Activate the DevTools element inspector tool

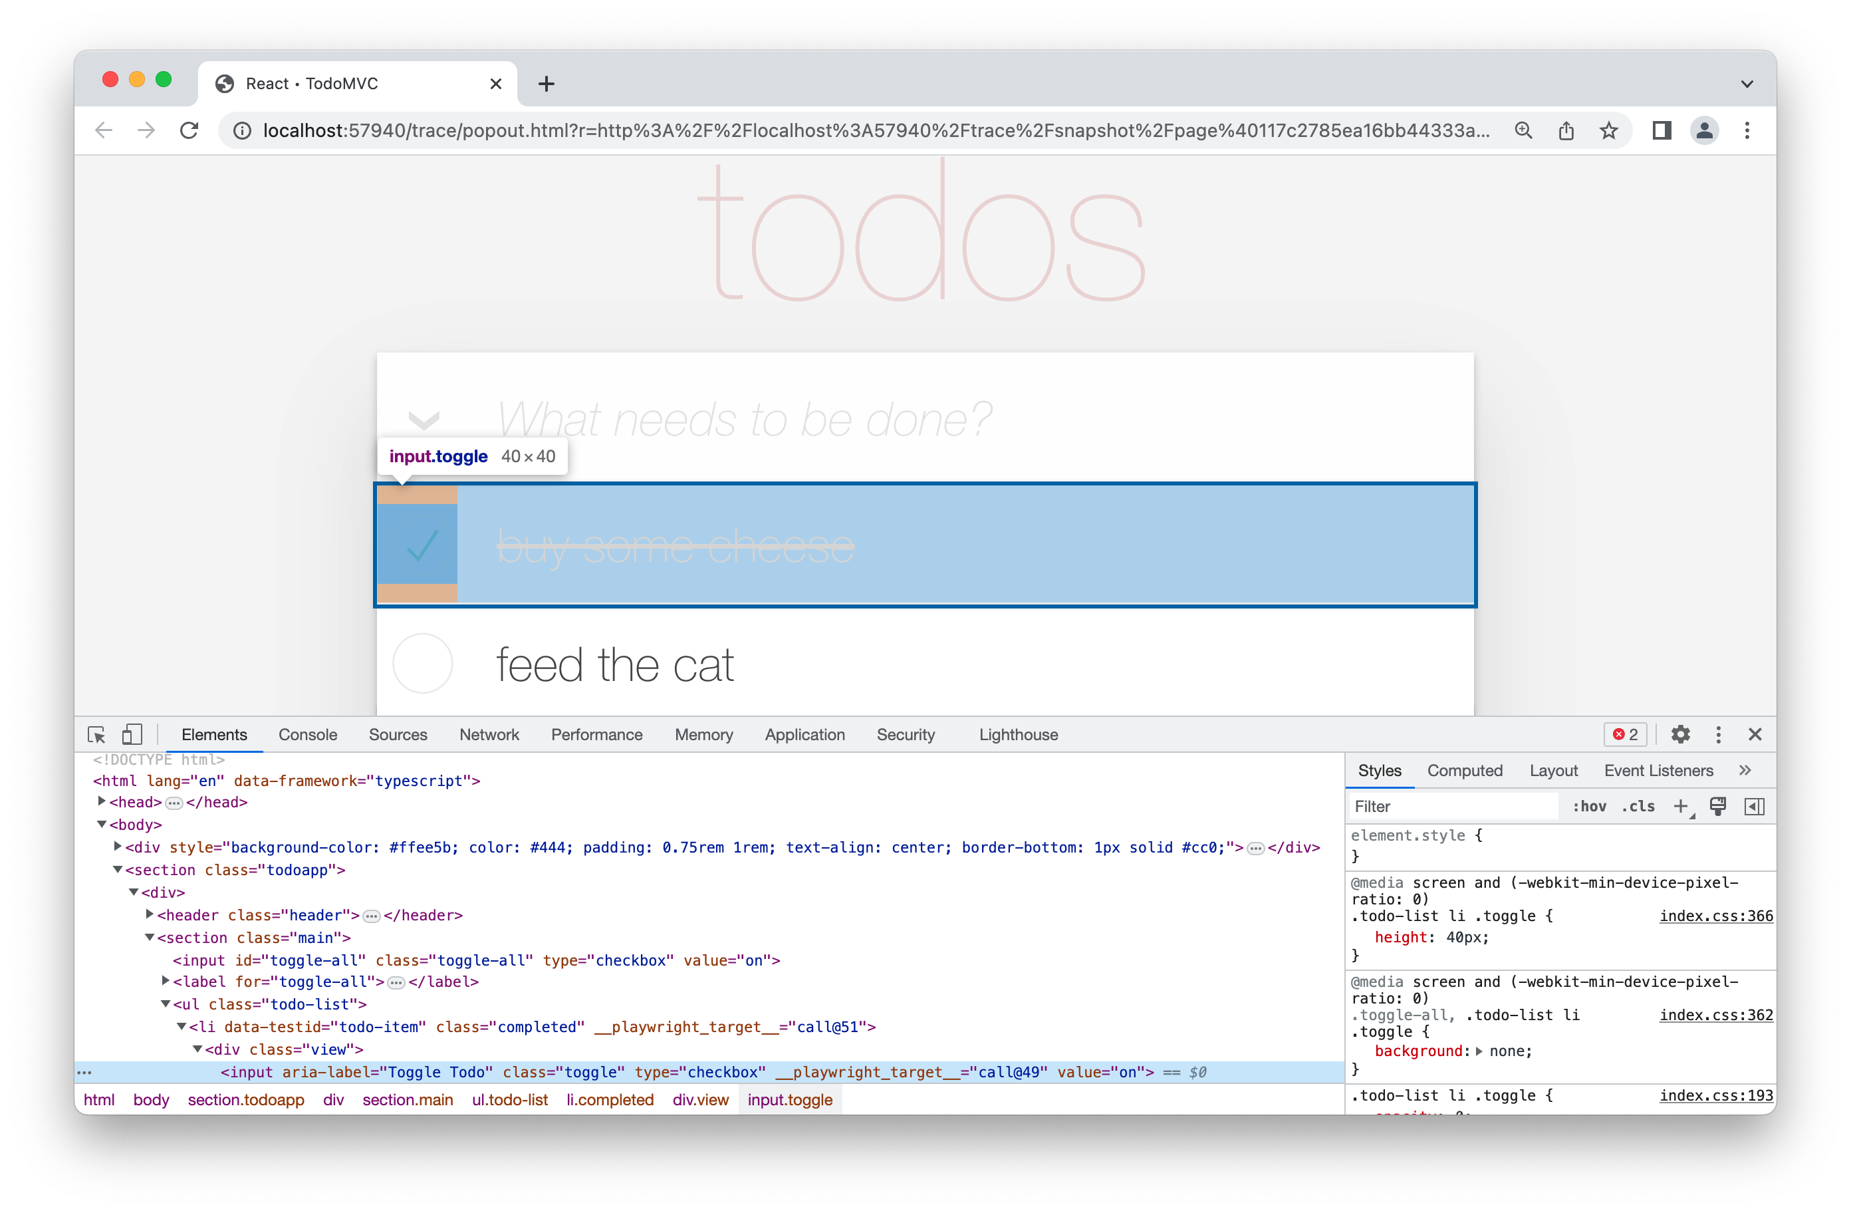[x=96, y=734]
